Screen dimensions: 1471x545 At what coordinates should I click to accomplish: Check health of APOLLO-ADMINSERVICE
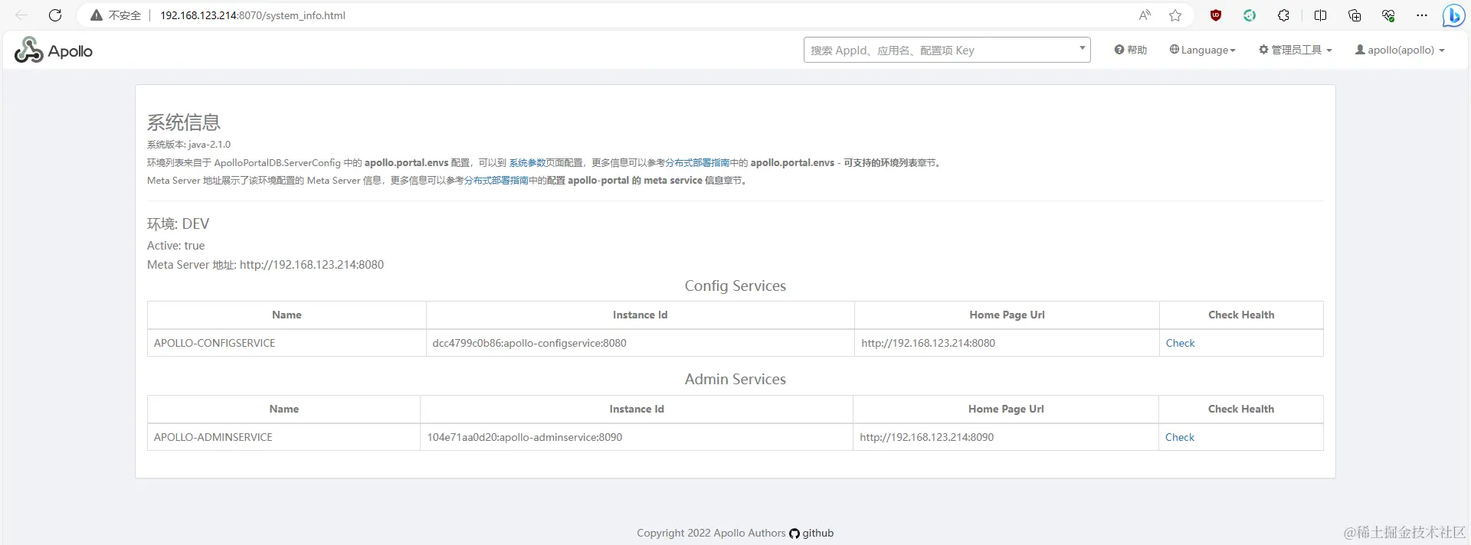click(x=1180, y=437)
